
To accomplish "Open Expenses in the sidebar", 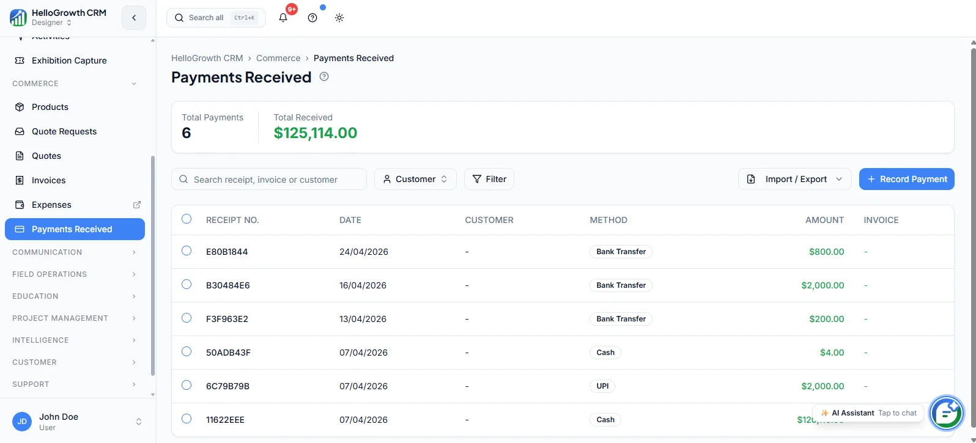I will point(75,205).
